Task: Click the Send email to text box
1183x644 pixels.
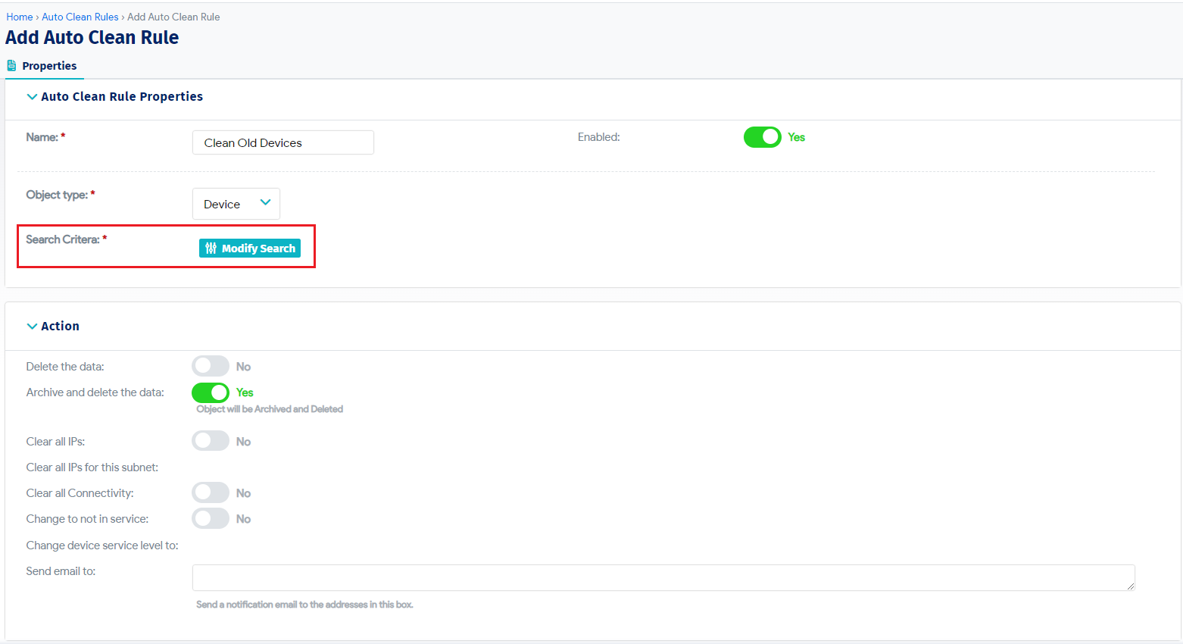Action: click(x=663, y=577)
